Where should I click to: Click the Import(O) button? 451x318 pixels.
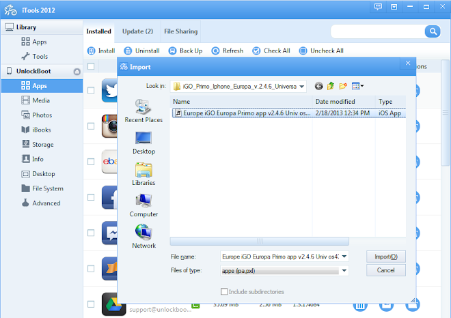[x=386, y=257]
